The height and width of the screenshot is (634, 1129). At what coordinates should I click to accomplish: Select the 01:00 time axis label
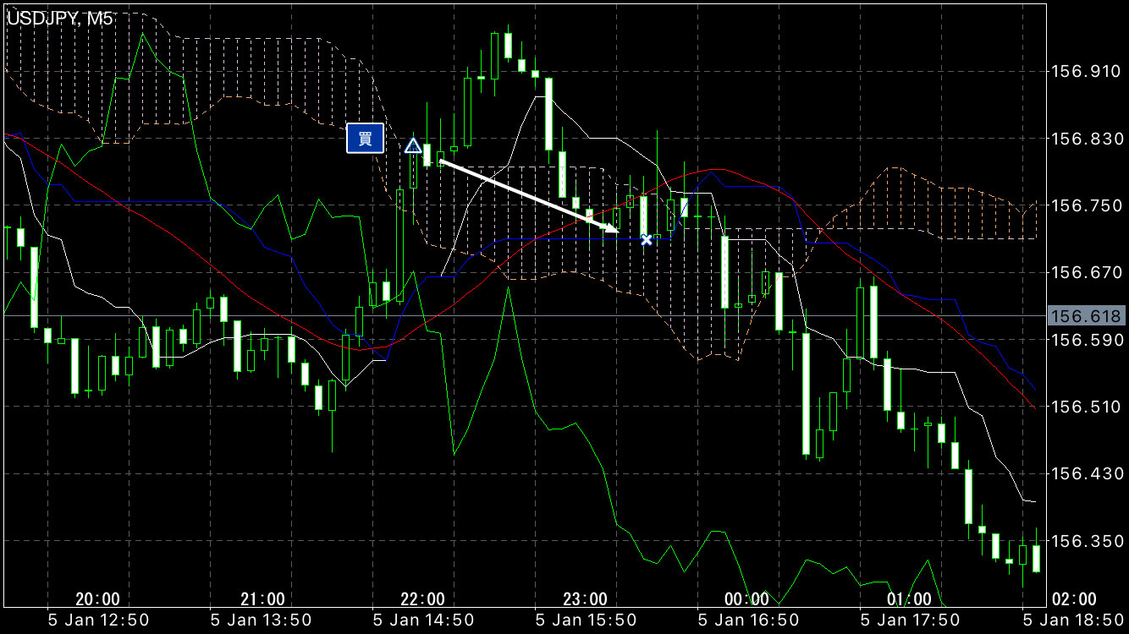coord(909,599)
